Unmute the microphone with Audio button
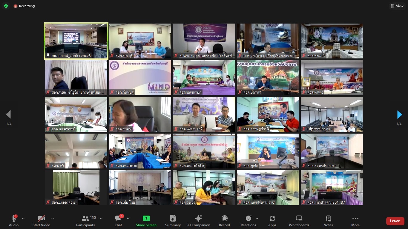This screenshot has width=408, height=229. tap(14, 221)
